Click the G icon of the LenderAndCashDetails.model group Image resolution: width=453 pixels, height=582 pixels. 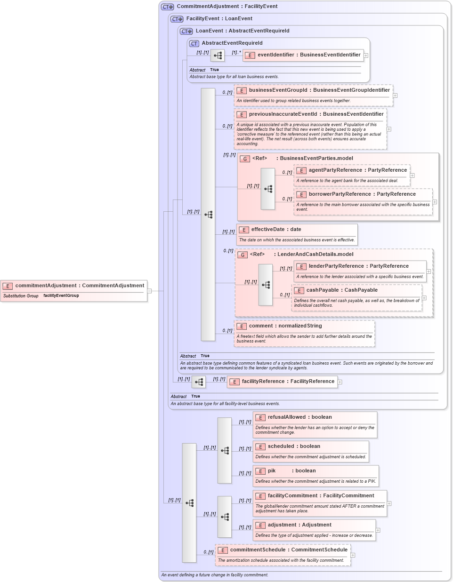pos(243,254)
